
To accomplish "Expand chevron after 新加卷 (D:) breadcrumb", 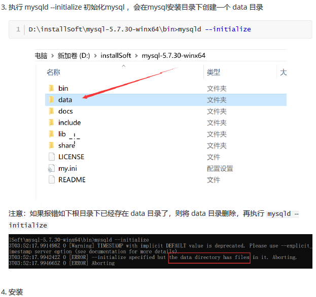I will pos(95,56).
